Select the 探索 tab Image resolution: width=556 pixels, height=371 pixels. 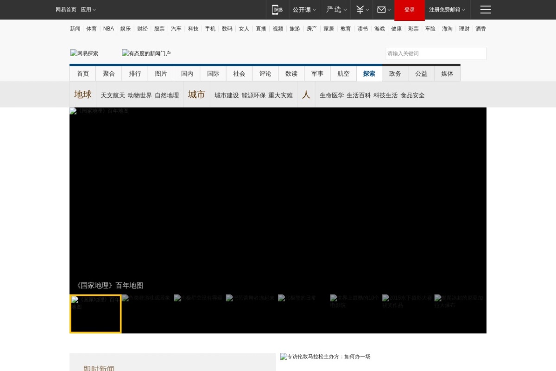pyautogui.click(x=369, y=74)
